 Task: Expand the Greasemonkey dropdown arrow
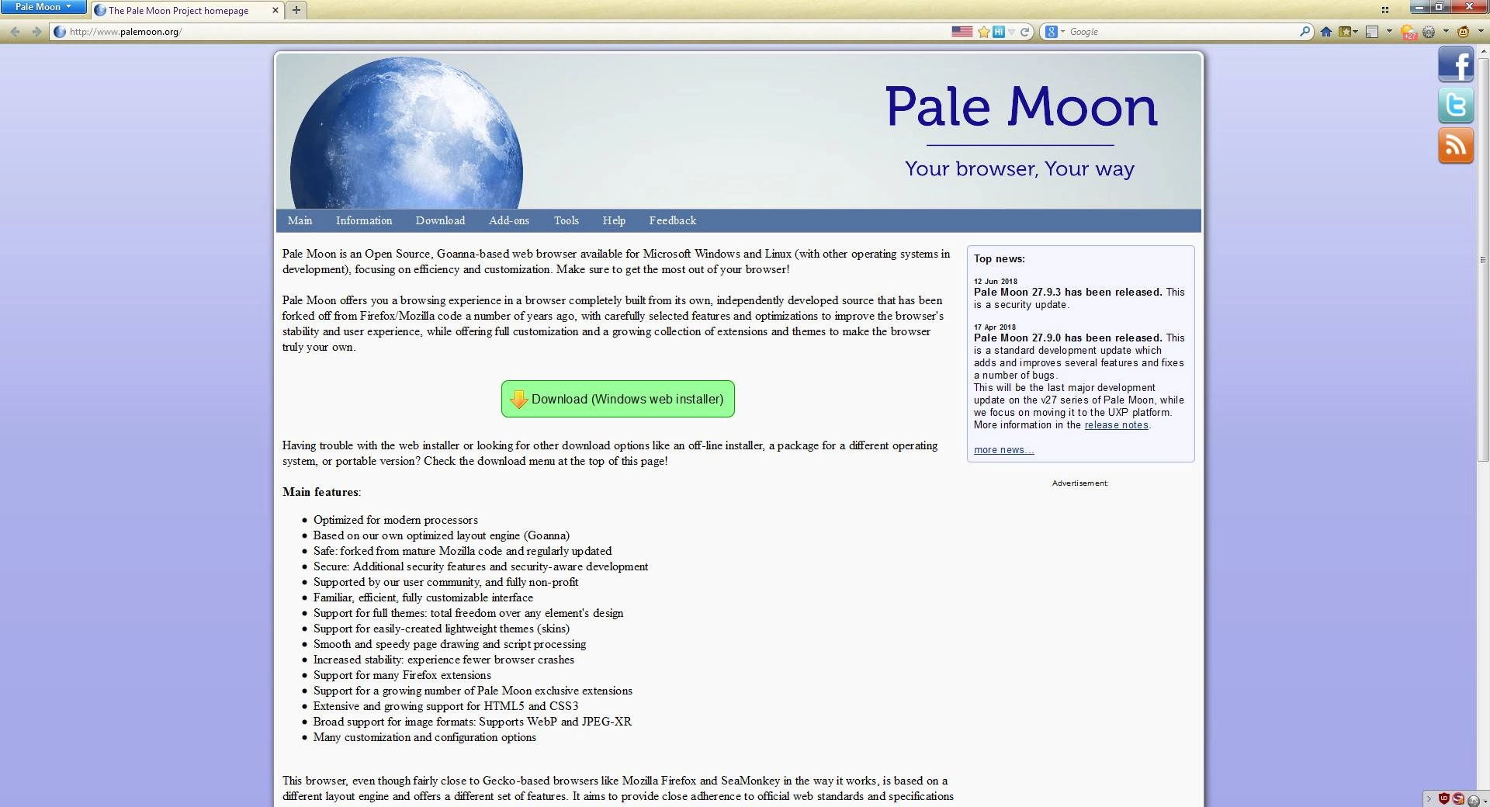(x=1481, y=31)
